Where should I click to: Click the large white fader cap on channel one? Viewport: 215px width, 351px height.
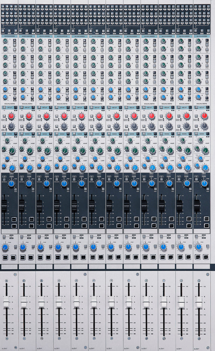pyautogui.click(x=6, y=302)
